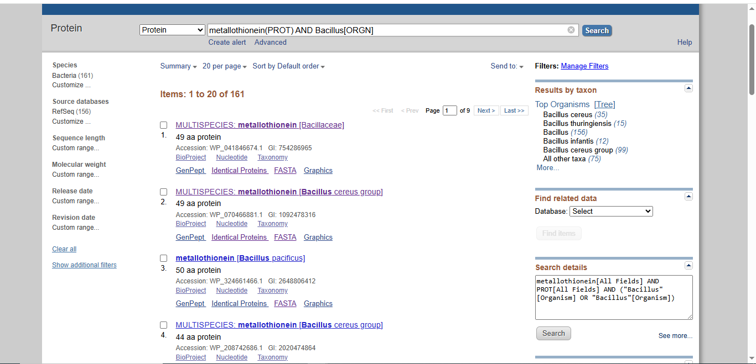Open the 20 per page dropdown
The width and height of the screenshot is (756, 364).
[224, 66]
